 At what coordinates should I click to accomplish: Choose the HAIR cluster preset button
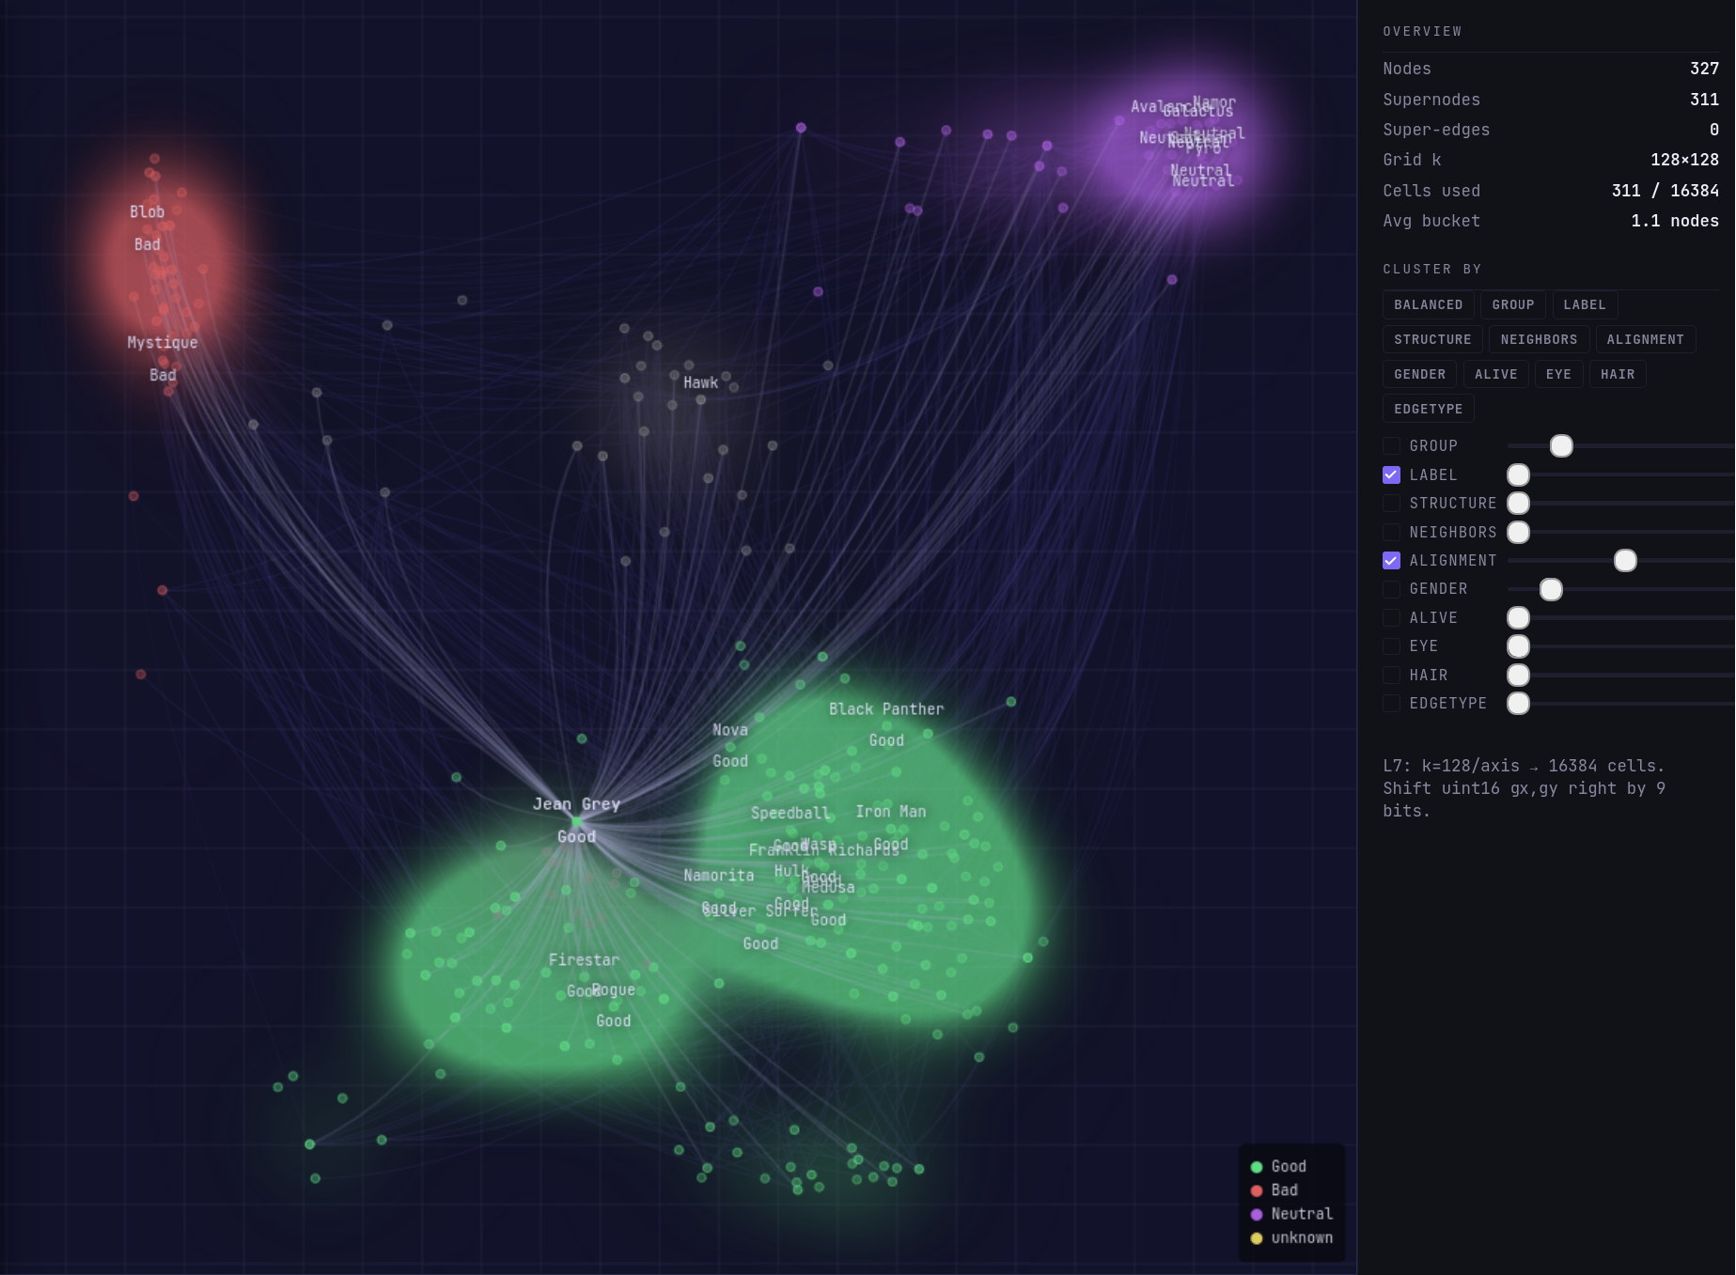pyautogui.click(x=1617, y=374)
